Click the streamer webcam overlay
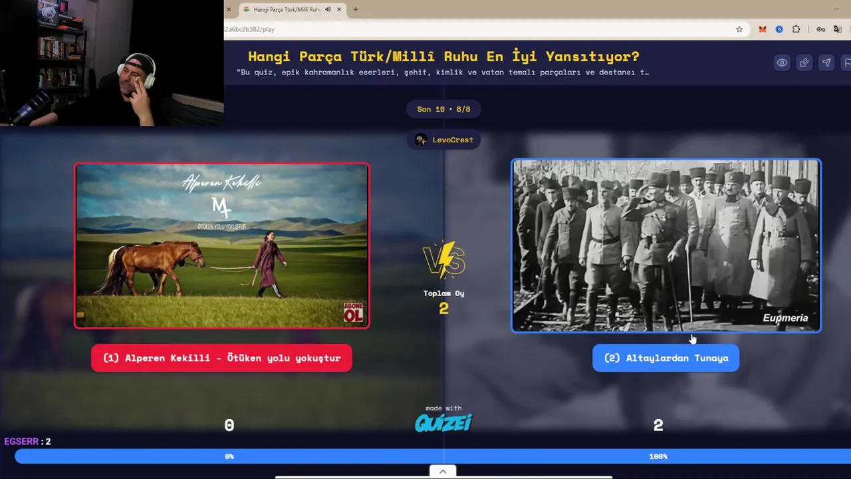 coord(112,63)
